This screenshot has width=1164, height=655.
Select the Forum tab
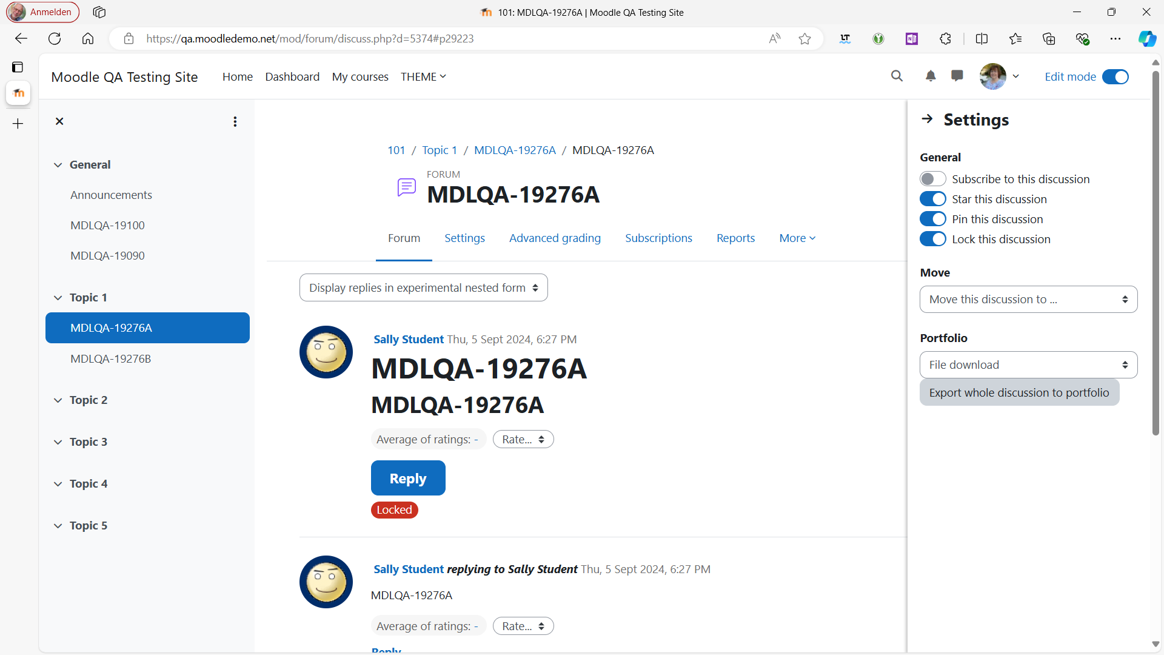coord(404,238)
